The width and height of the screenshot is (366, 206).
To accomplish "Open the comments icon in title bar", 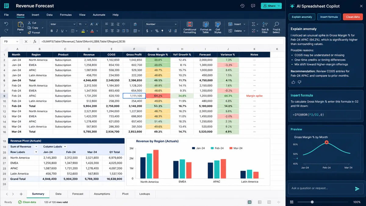I will pos(253,6).
